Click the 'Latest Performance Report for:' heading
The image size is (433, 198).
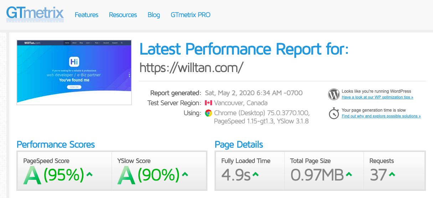244,49
